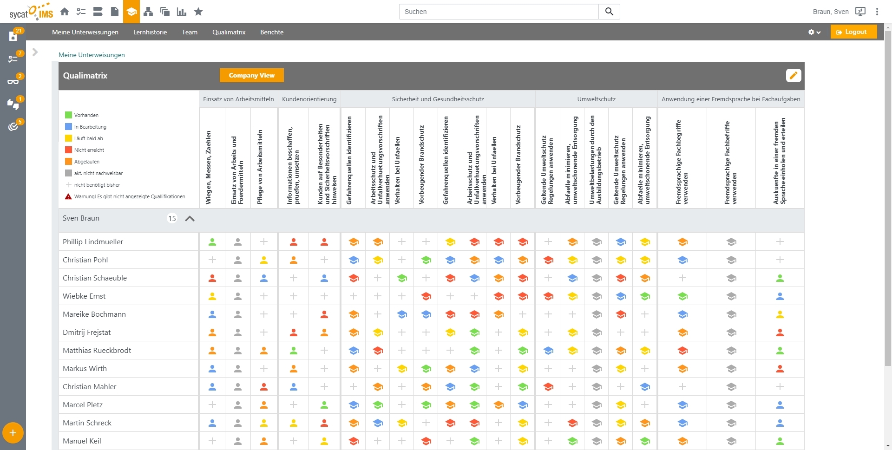Open the stacked blocks module icon
The width and height of the screenshot is (892, 450).
pyautogui.click(x=98, y=12)
